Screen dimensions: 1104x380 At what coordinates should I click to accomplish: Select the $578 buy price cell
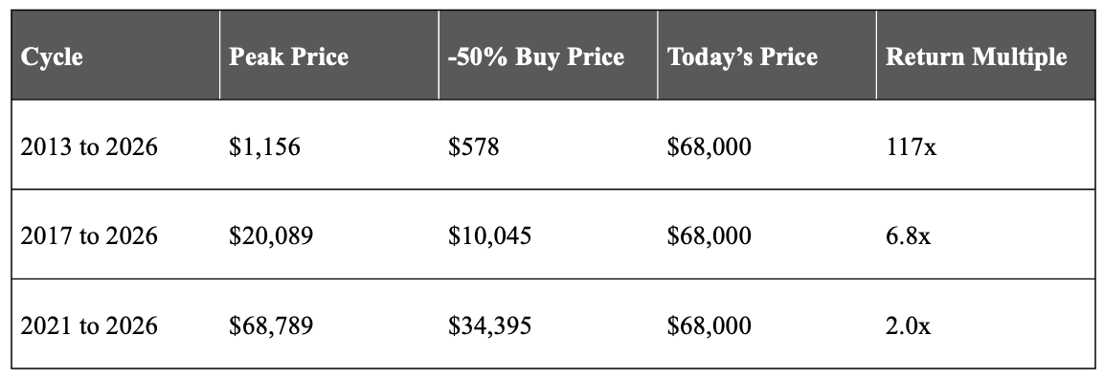[548, 145]
